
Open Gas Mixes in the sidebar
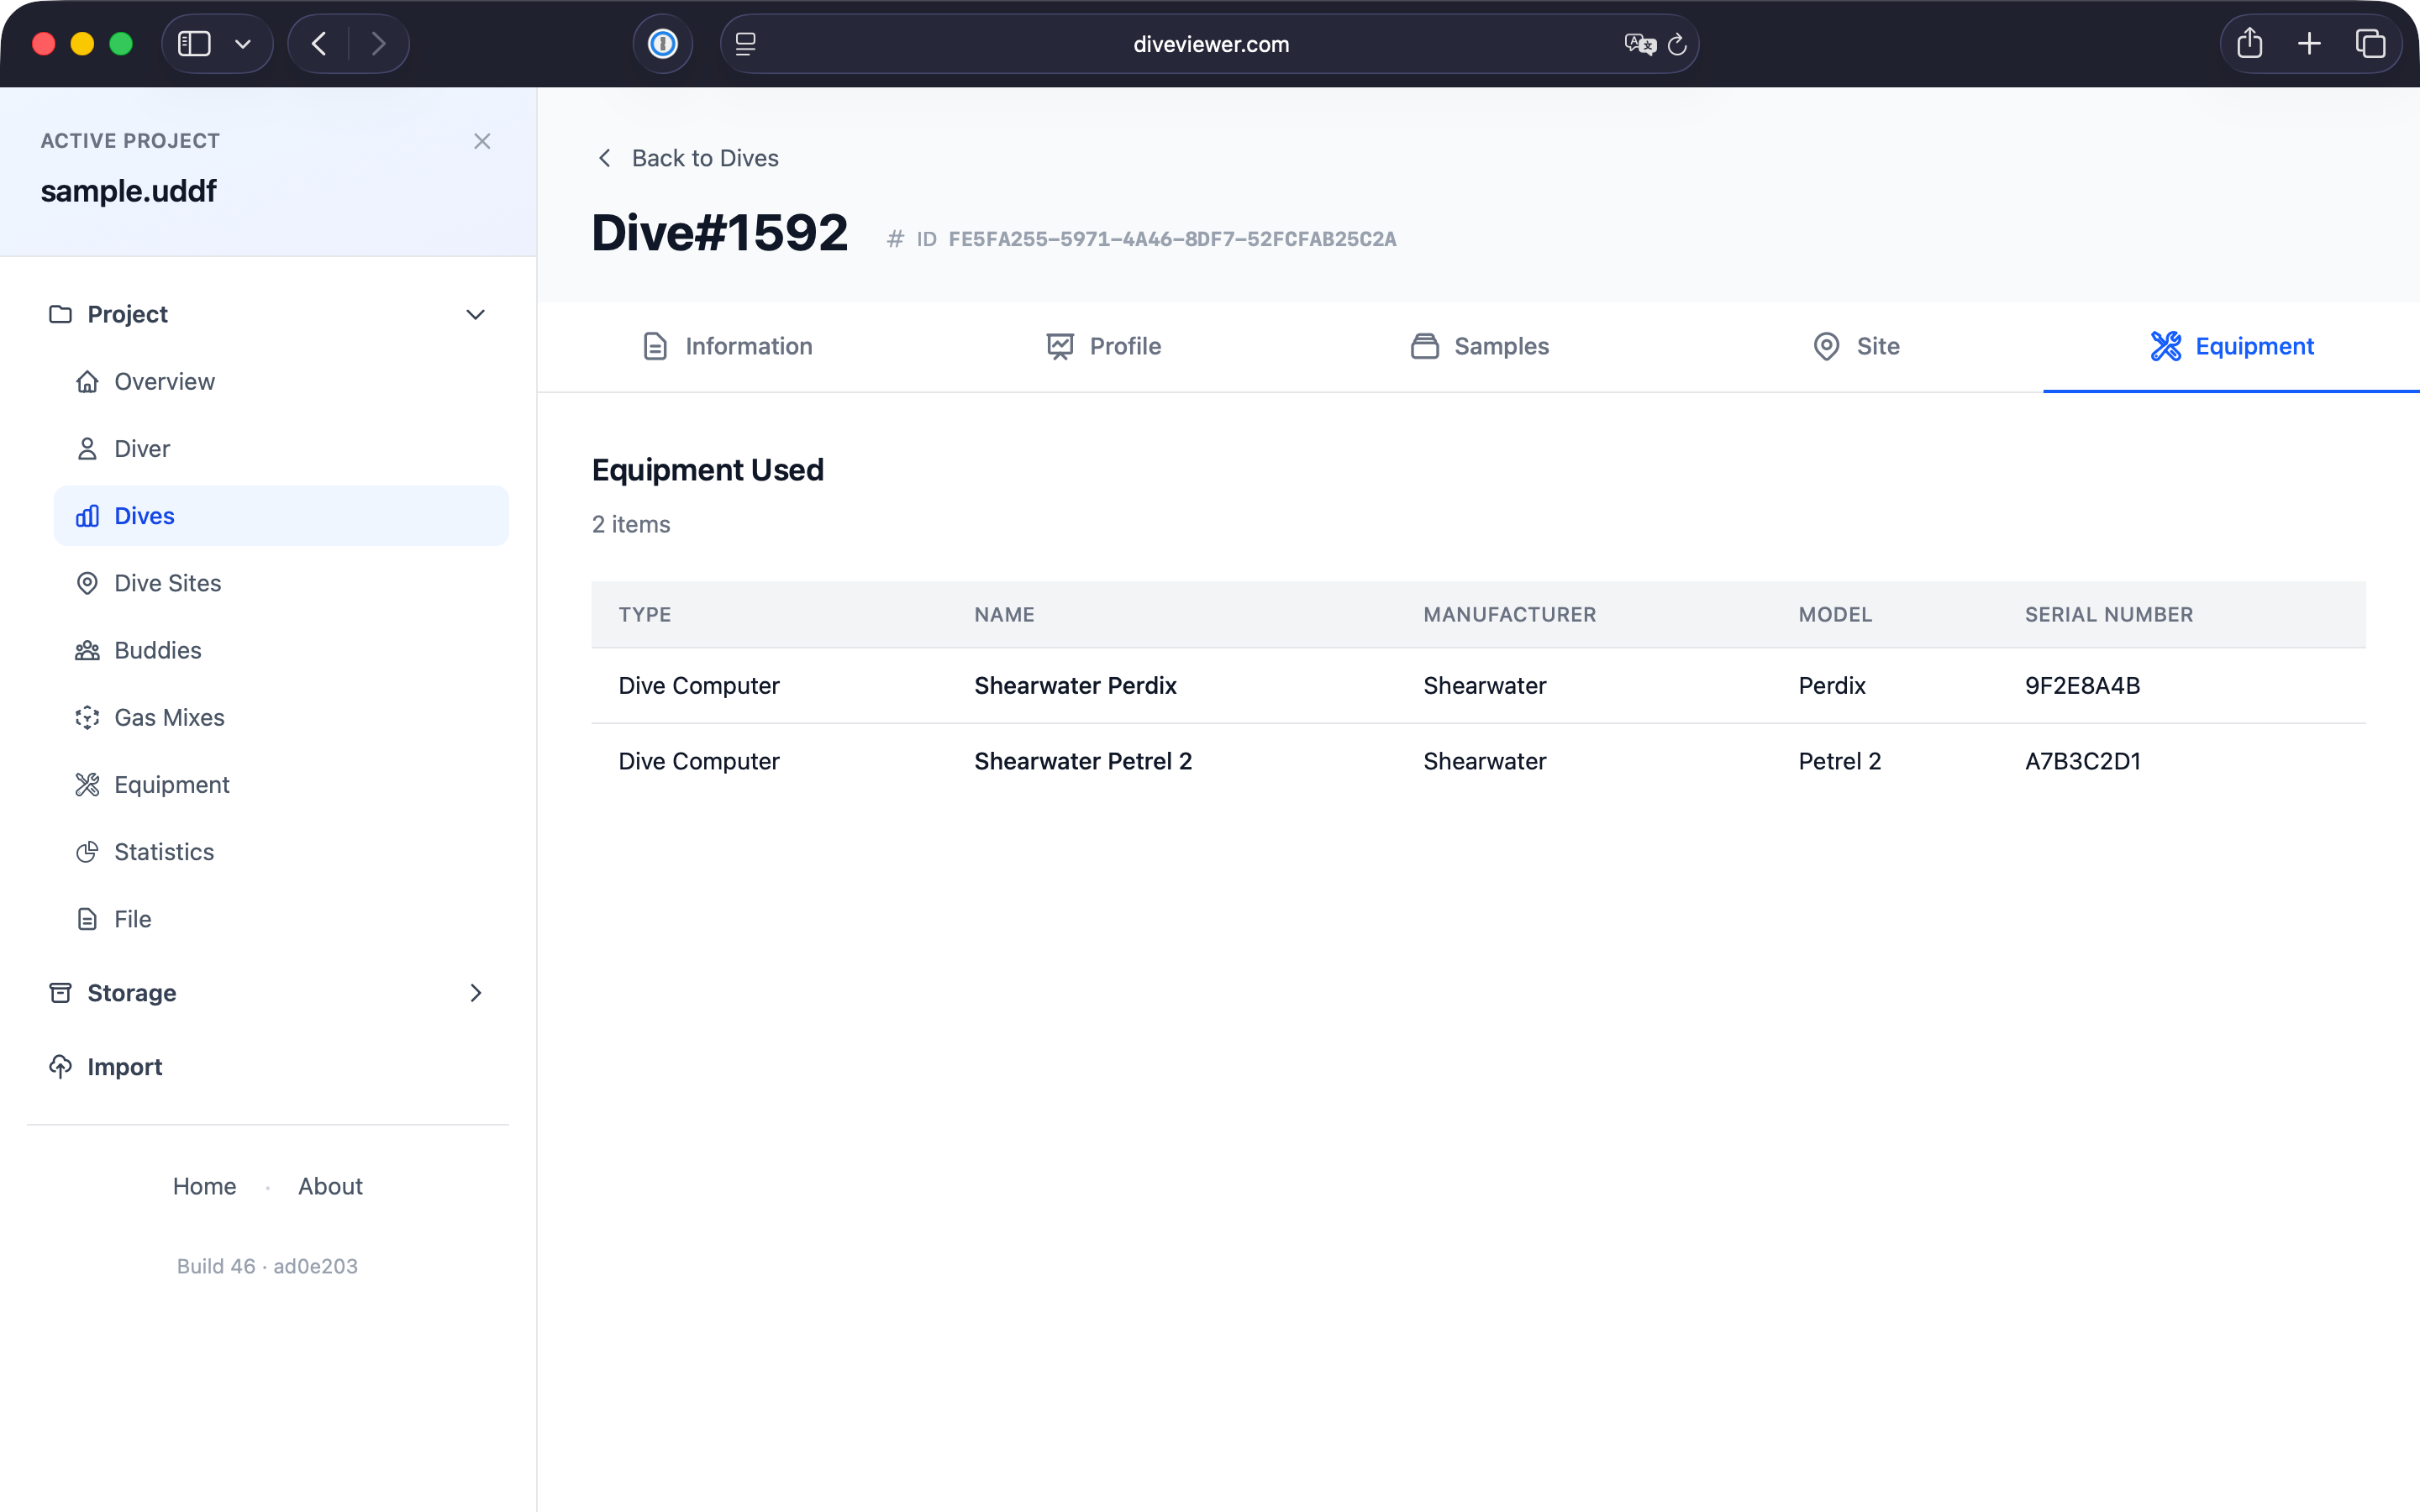click(x=169, y=717)
